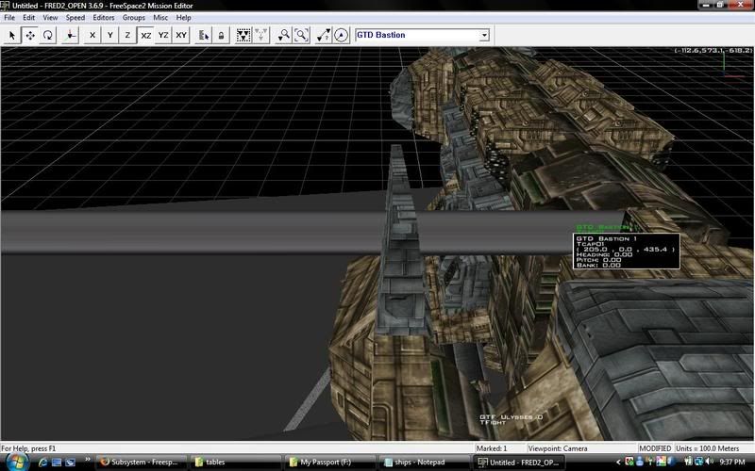Image resolution: width=755 pixels, height=471 pixels.
Task: Open the Misc menu
Action: (x=160, y=17)
